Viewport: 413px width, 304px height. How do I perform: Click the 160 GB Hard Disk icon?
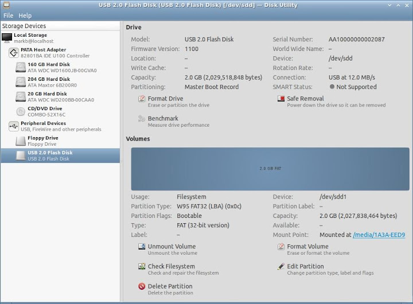click(21, 68)
